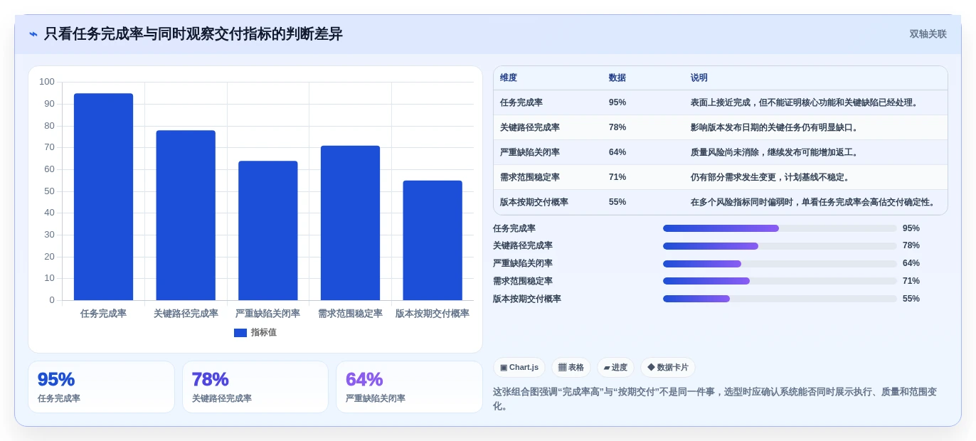
Task: Select the 数据 column header
Action: [x=617, y=78]
